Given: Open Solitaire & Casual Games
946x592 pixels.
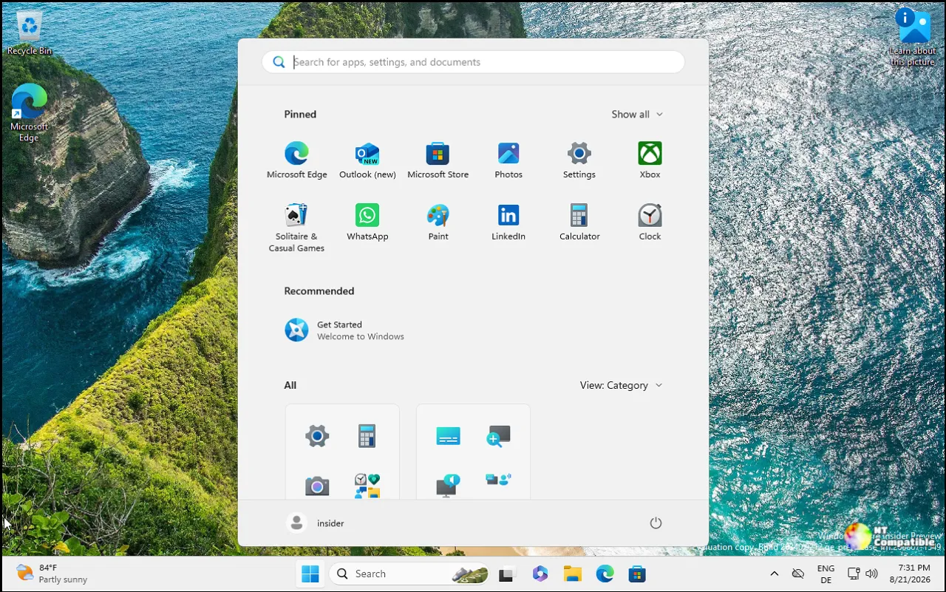Looking at the screenshot, I should (296, 228).
